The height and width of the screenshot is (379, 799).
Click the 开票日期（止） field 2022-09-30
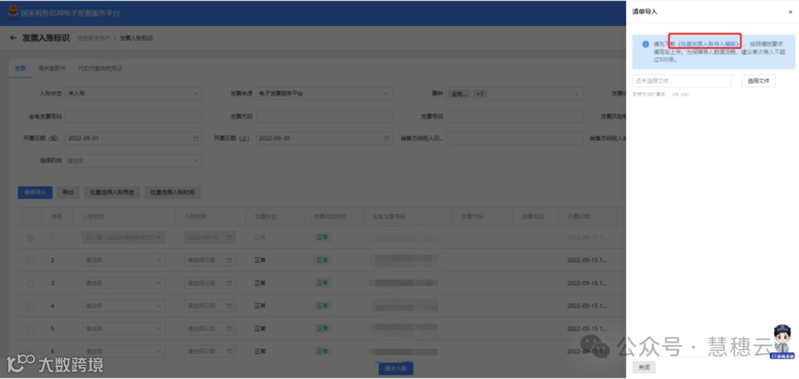(x=324, y=138)
